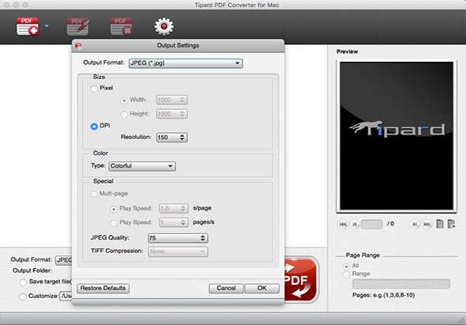Open the Add PDF dropdown arrow
Screen dimensions: 466x325
tap(47, 26)
